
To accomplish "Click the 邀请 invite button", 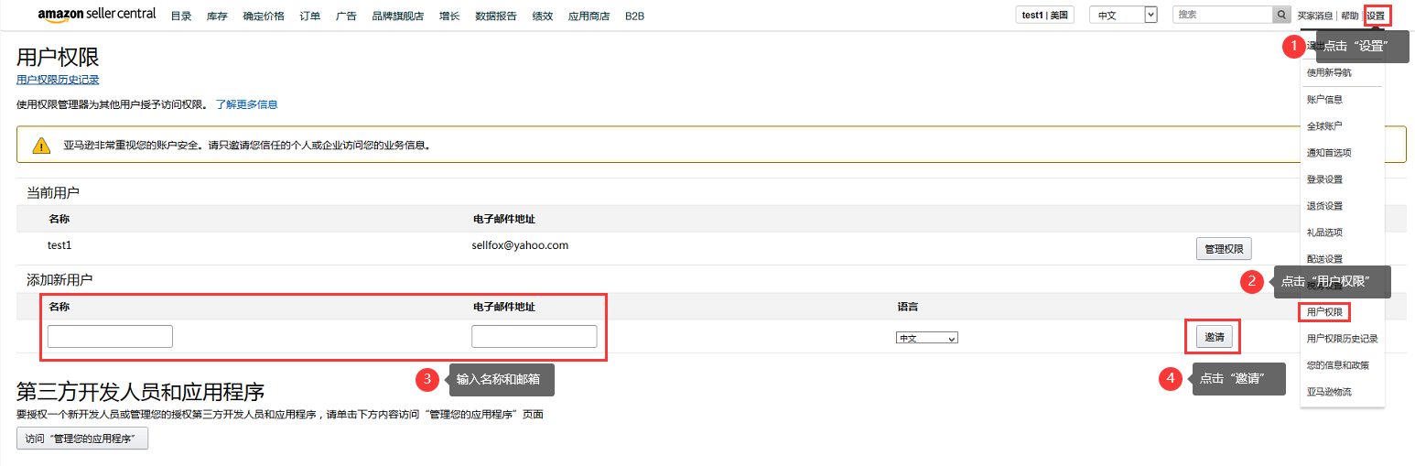I will tap(1214, 338).
